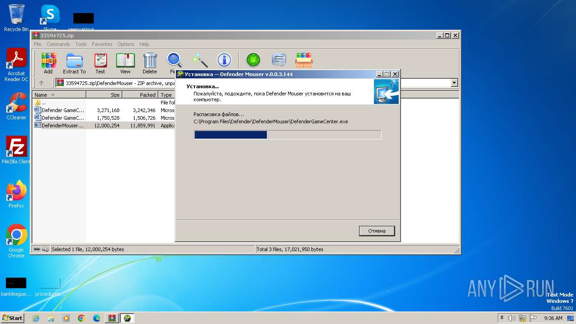Screen dimensions: 576x324
Task: Select the procedures desktop file icon
Action: [49, 287]
